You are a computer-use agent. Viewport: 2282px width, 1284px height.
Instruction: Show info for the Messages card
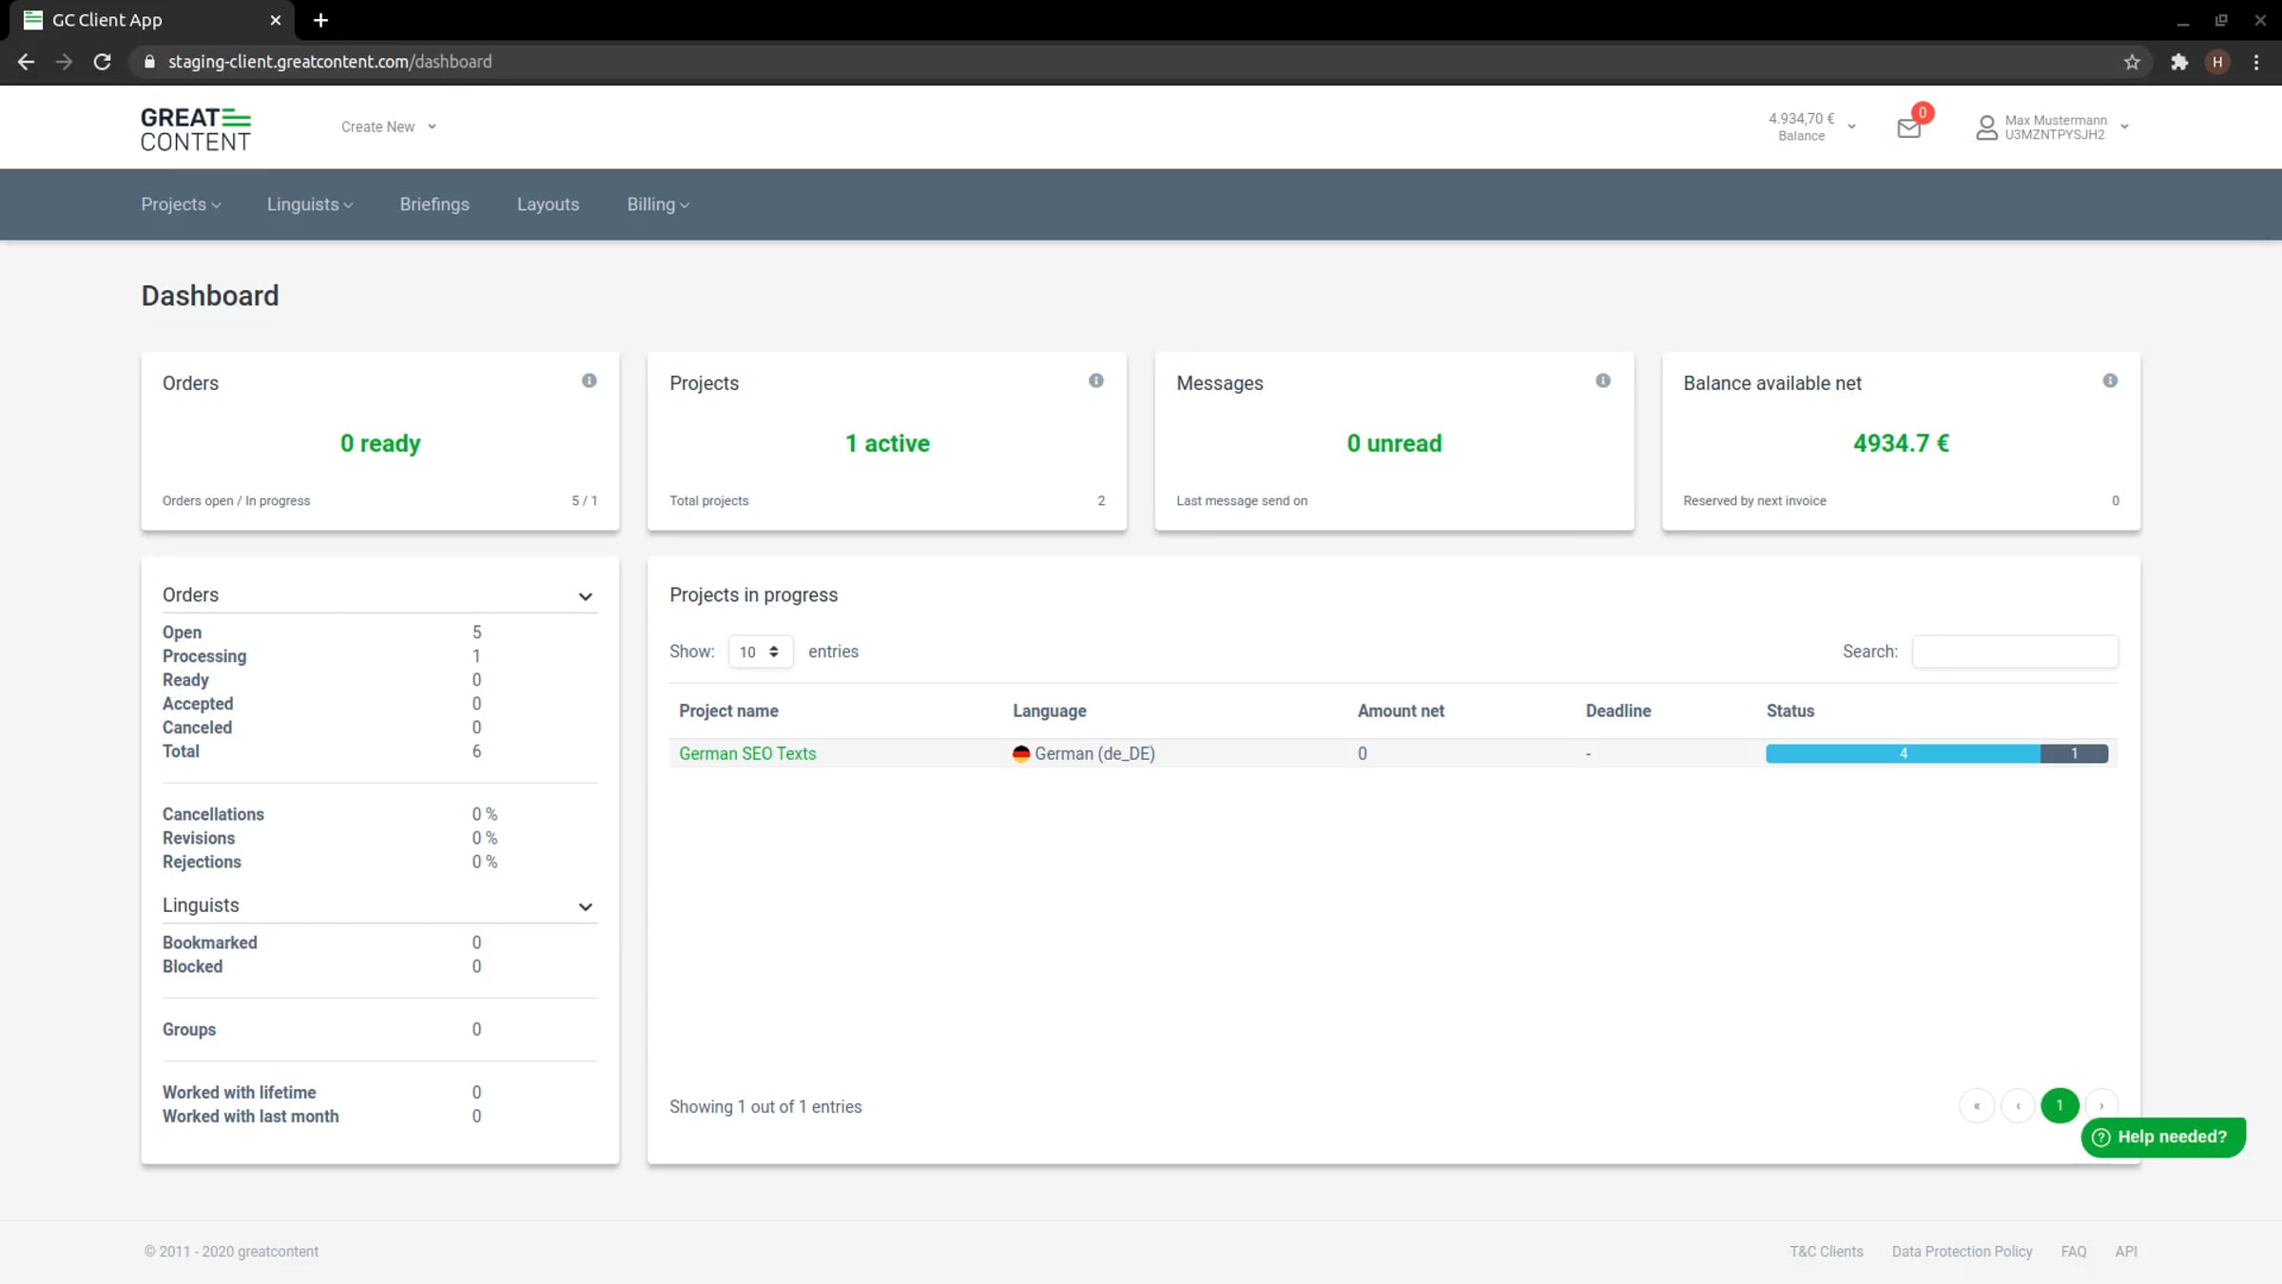click(x=1603, y=380)
